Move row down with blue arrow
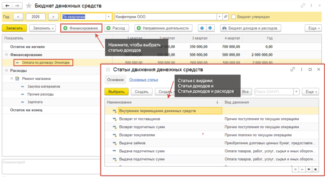The width and height of the screenshot is (325, 177). (x=210, y=28)
